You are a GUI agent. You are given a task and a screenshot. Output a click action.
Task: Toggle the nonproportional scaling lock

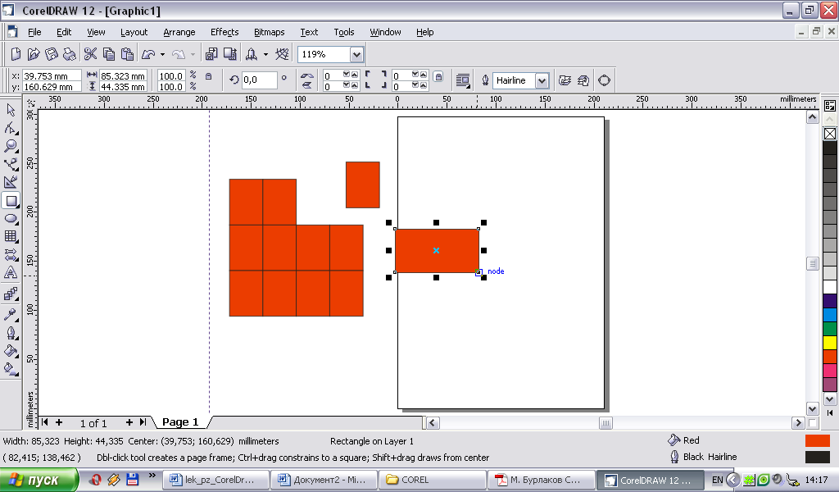(209, 76)
